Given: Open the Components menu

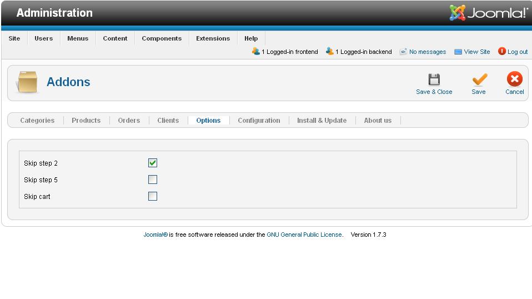Looking at the screenshot, I should 162,38.
